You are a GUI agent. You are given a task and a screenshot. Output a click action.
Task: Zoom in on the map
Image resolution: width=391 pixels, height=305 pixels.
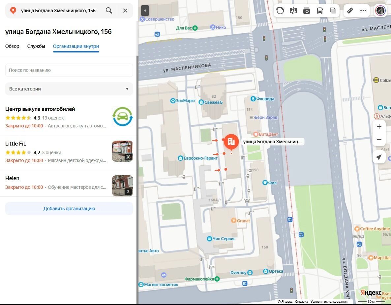[x=379, y=126]
